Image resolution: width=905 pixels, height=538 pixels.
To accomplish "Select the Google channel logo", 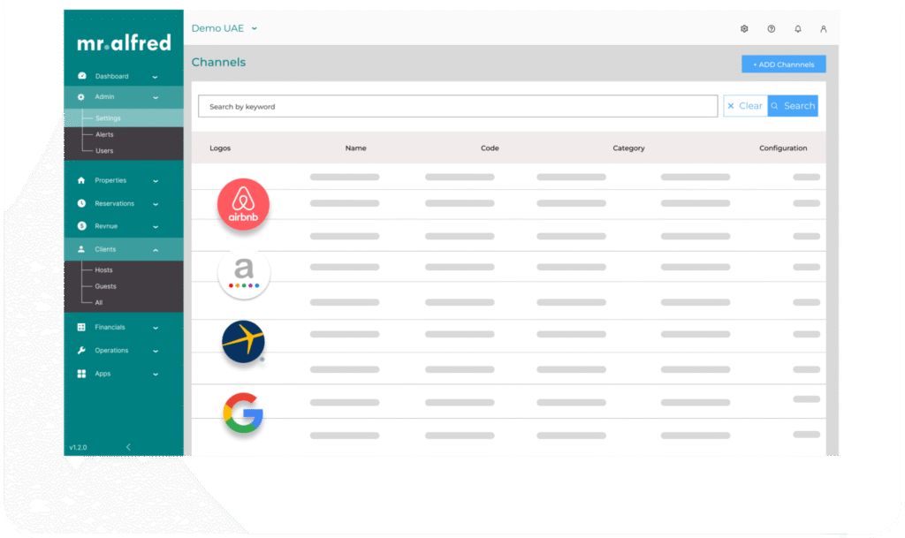I will click(x=243, y=413).
